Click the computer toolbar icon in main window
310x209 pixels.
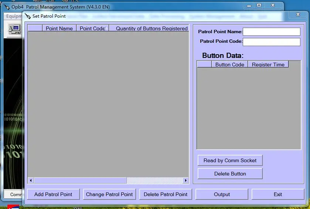(14, 29)
